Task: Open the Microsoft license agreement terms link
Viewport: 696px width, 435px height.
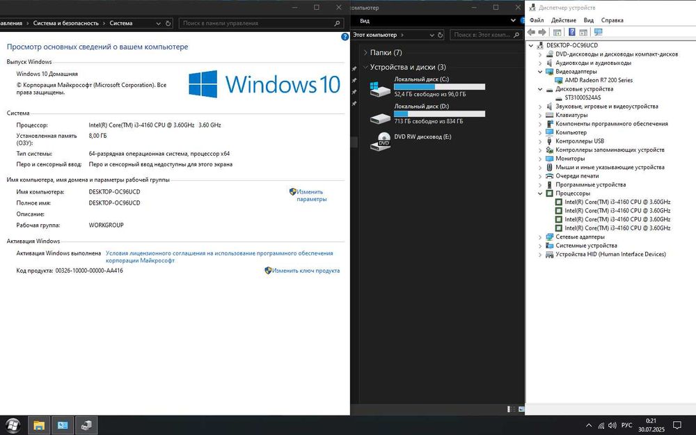Action: [219, 257]
